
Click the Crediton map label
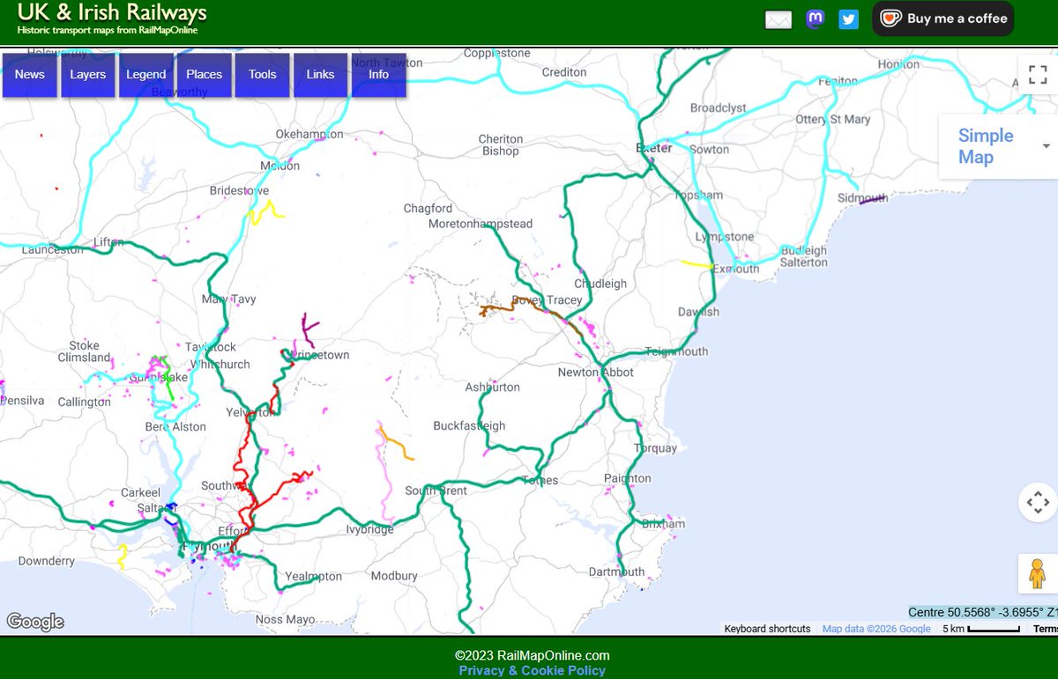click(563, 72)
